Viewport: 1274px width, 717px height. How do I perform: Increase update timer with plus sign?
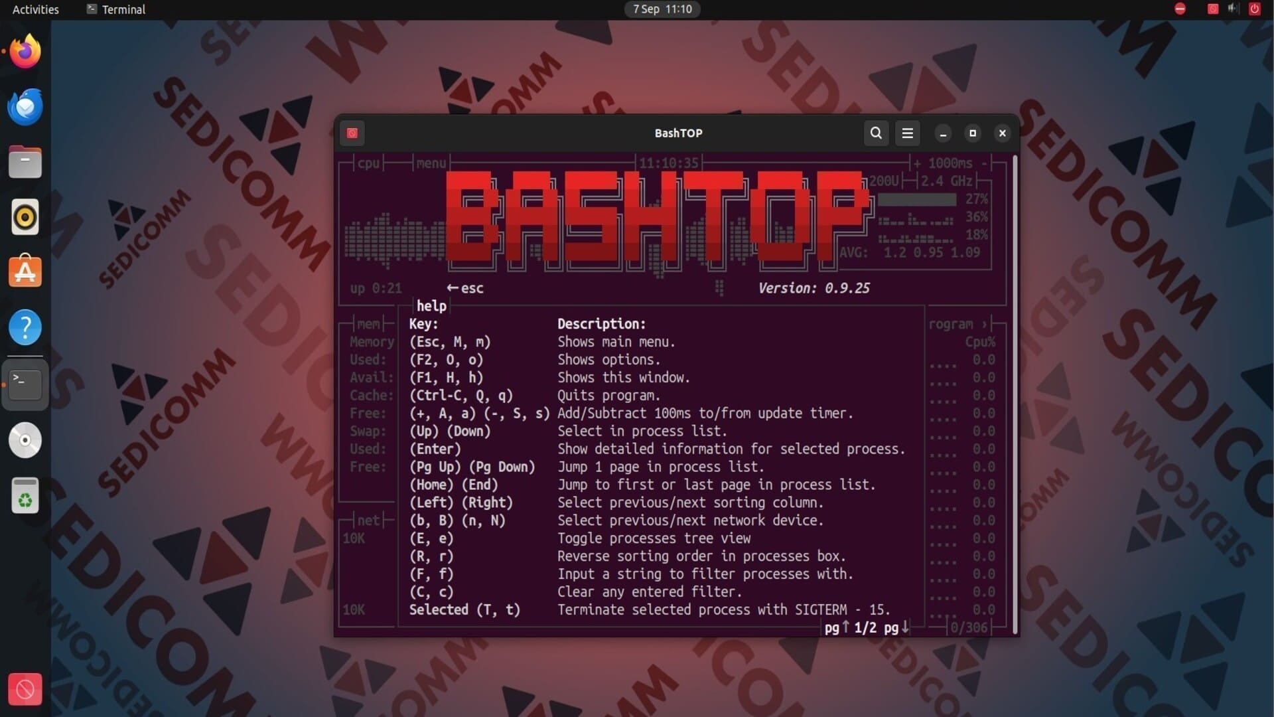point(917,163)
